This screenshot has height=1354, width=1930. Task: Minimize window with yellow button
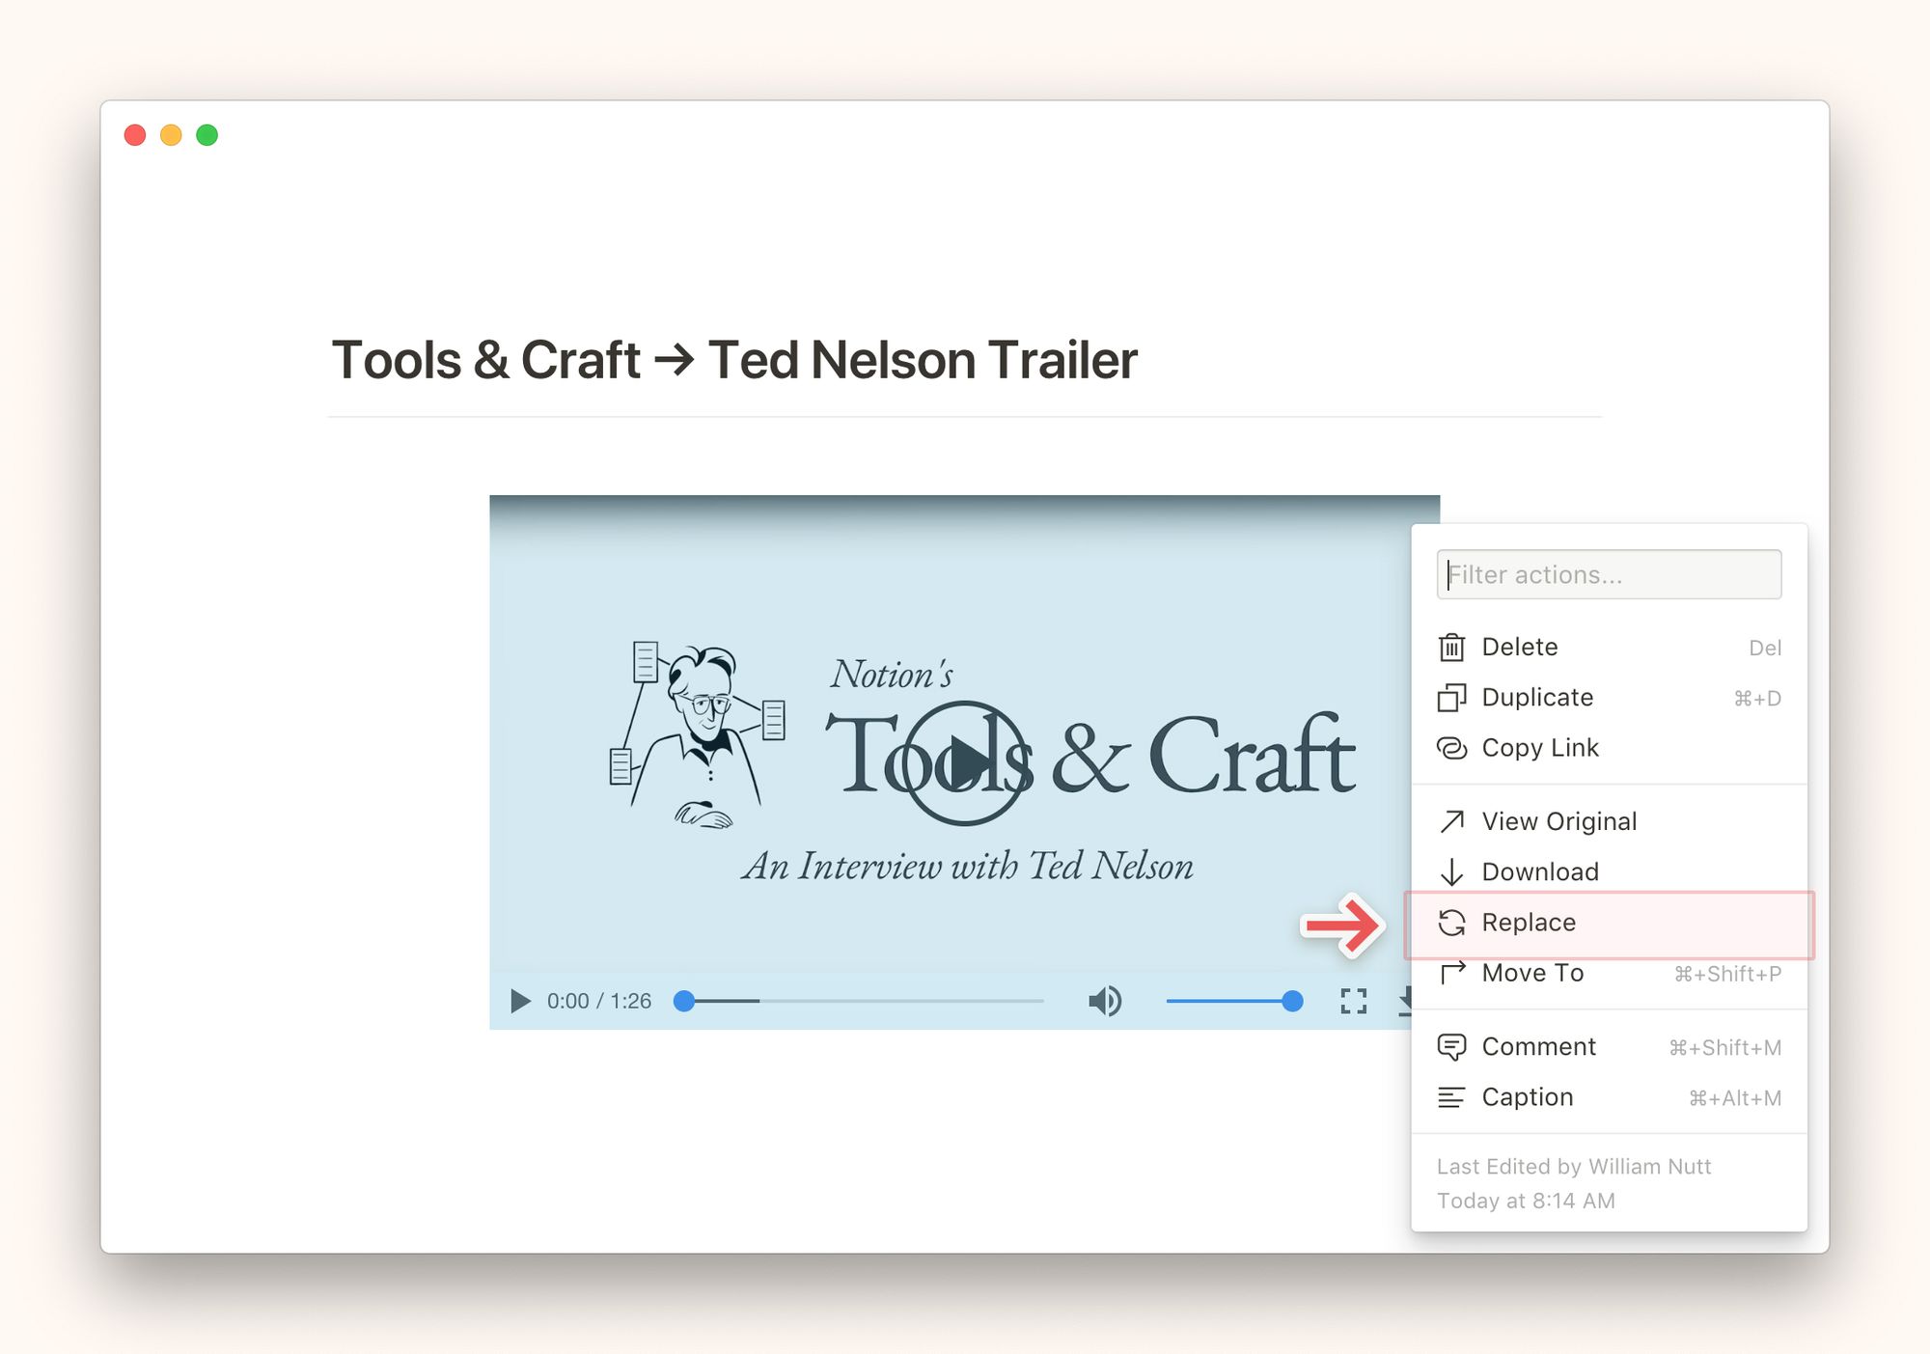171,135
